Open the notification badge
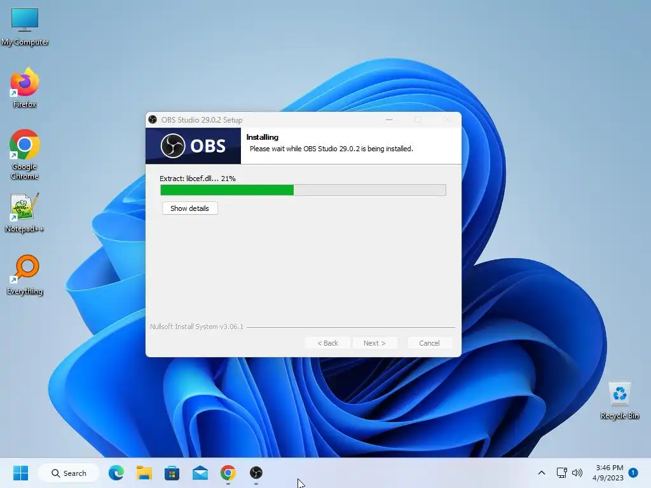651x488 pixels. coord(633,473)
